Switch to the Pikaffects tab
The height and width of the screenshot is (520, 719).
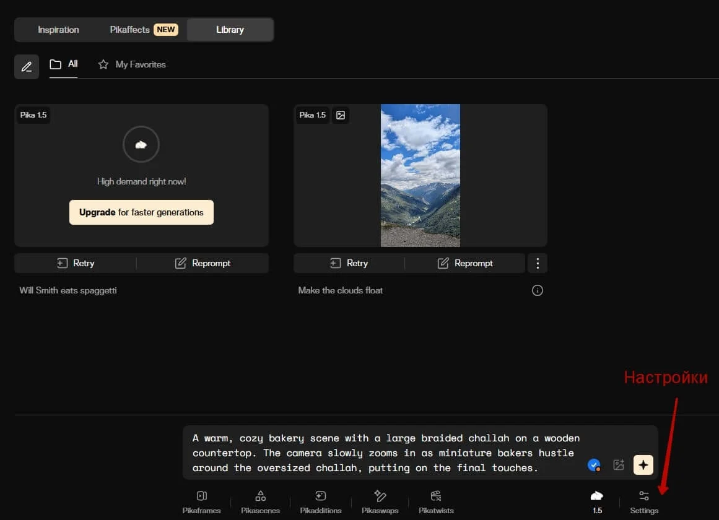(x=143, y=30)
